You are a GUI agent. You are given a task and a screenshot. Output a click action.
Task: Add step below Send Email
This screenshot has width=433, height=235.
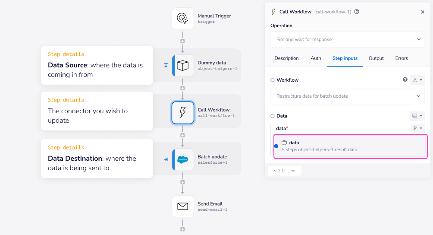(182, 229)
